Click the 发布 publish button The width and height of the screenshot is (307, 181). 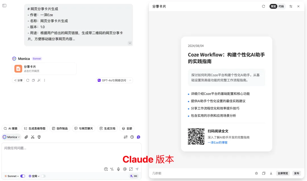296,173
